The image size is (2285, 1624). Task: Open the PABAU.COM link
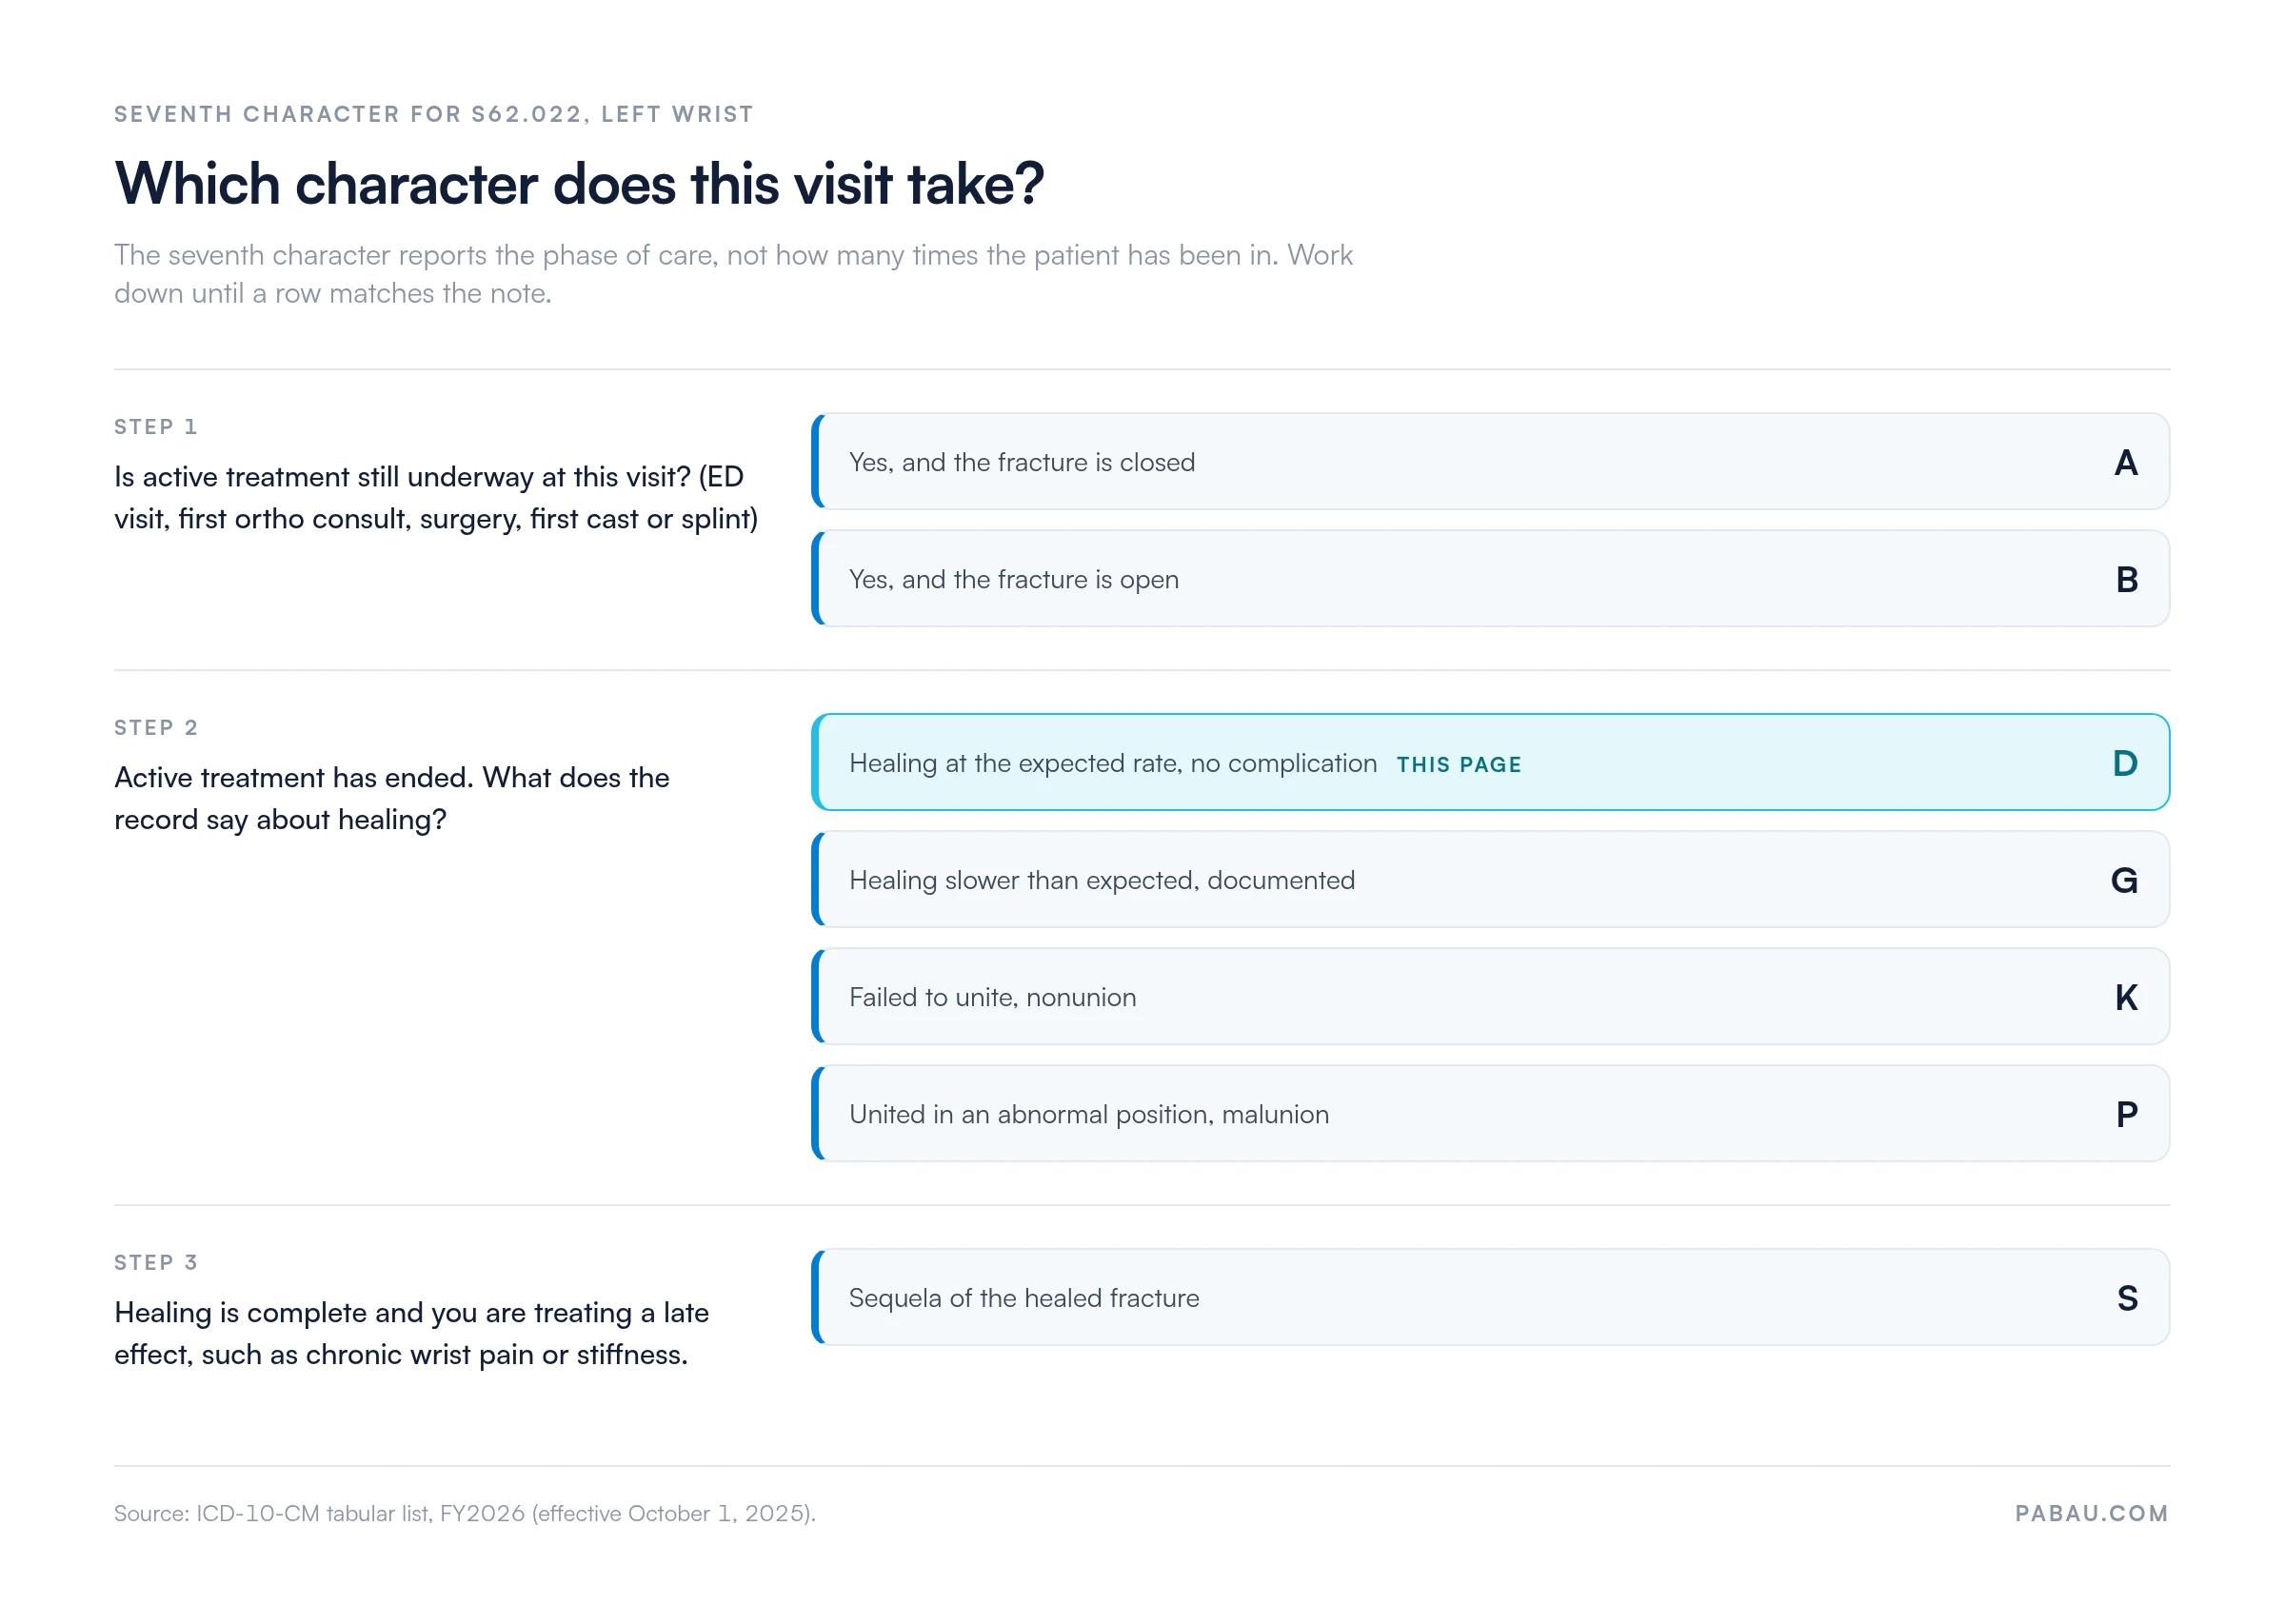(x=2092, y=1514)
